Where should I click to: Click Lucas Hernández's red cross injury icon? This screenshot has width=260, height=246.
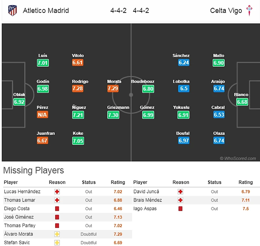point(57,192)
